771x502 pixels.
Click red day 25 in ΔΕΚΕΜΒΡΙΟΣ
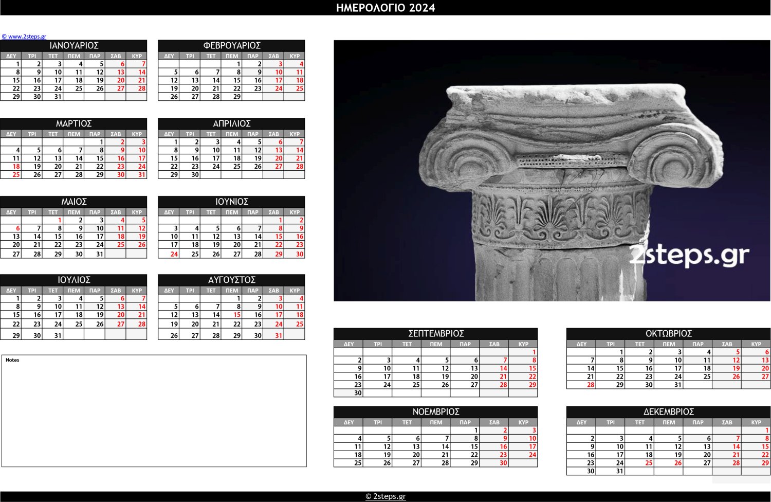point(639,463)
